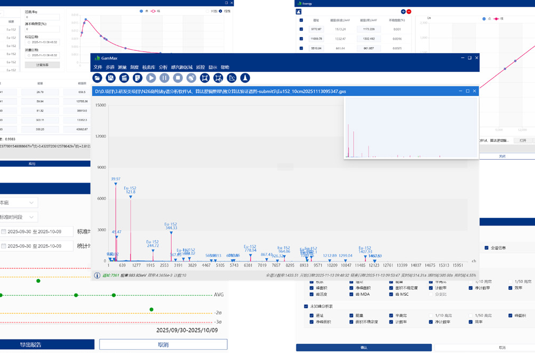Click the ROI frame with minus icon
The height and width of the screenshot is (353, 535).
pos(218,78)
